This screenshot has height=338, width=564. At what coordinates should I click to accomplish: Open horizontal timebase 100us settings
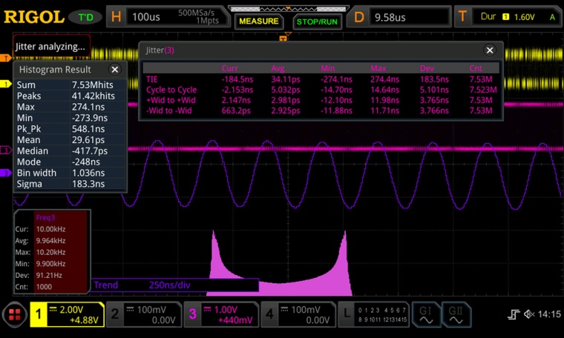pos(167,16)
